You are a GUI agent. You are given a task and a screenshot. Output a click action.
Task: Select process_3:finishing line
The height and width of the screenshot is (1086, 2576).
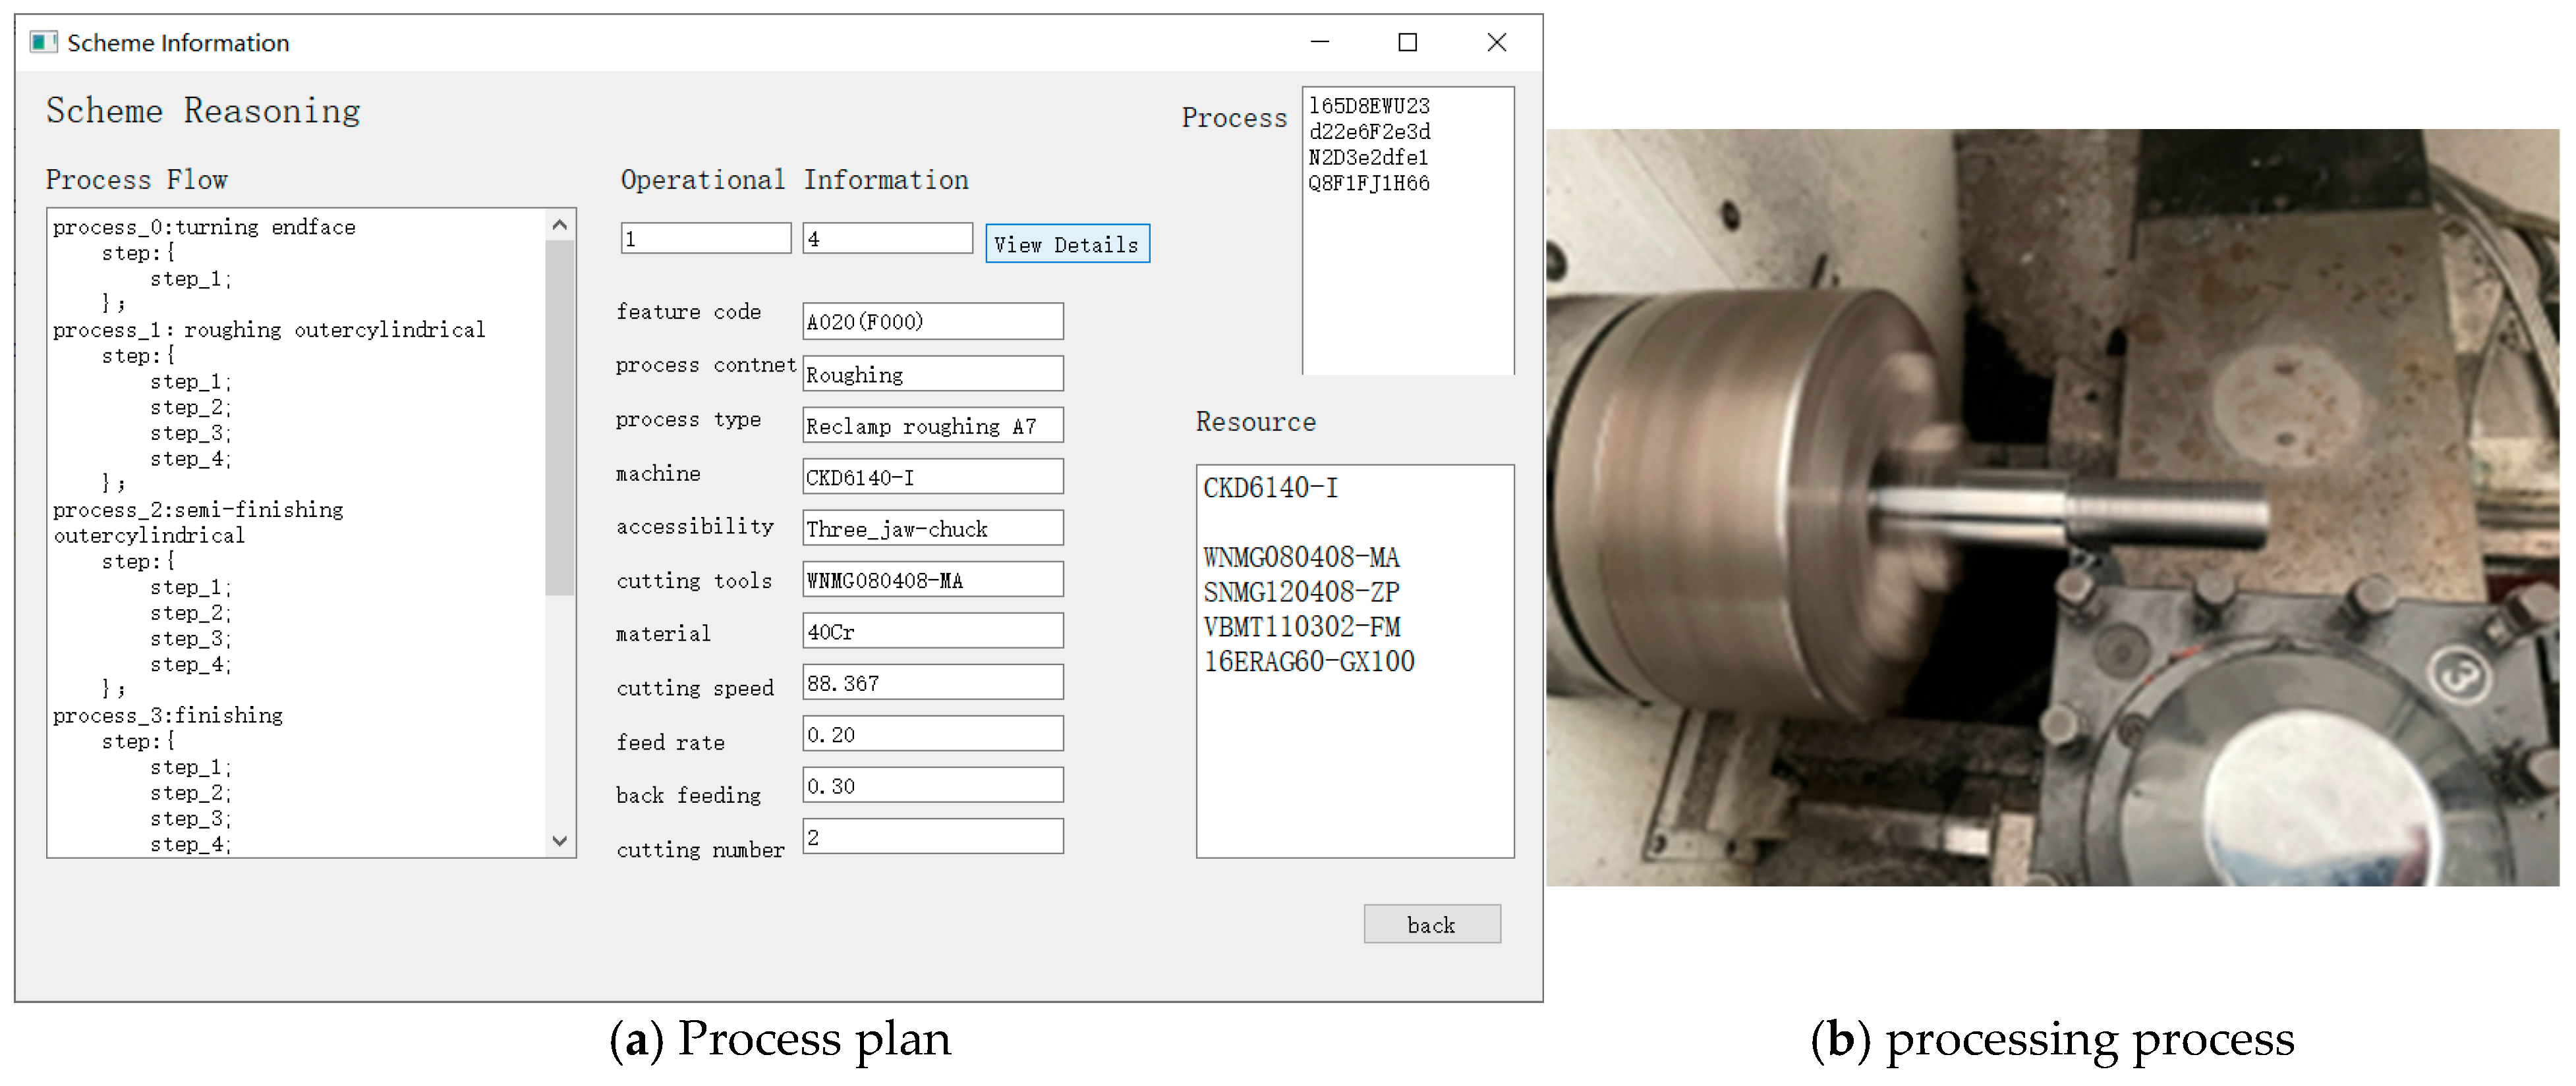pos(168,715)
